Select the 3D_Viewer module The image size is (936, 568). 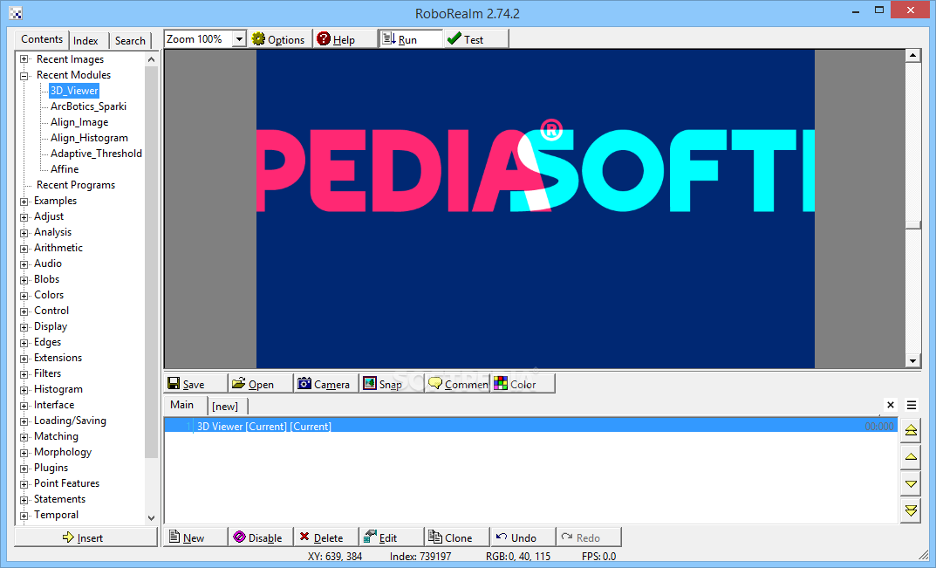74,91
